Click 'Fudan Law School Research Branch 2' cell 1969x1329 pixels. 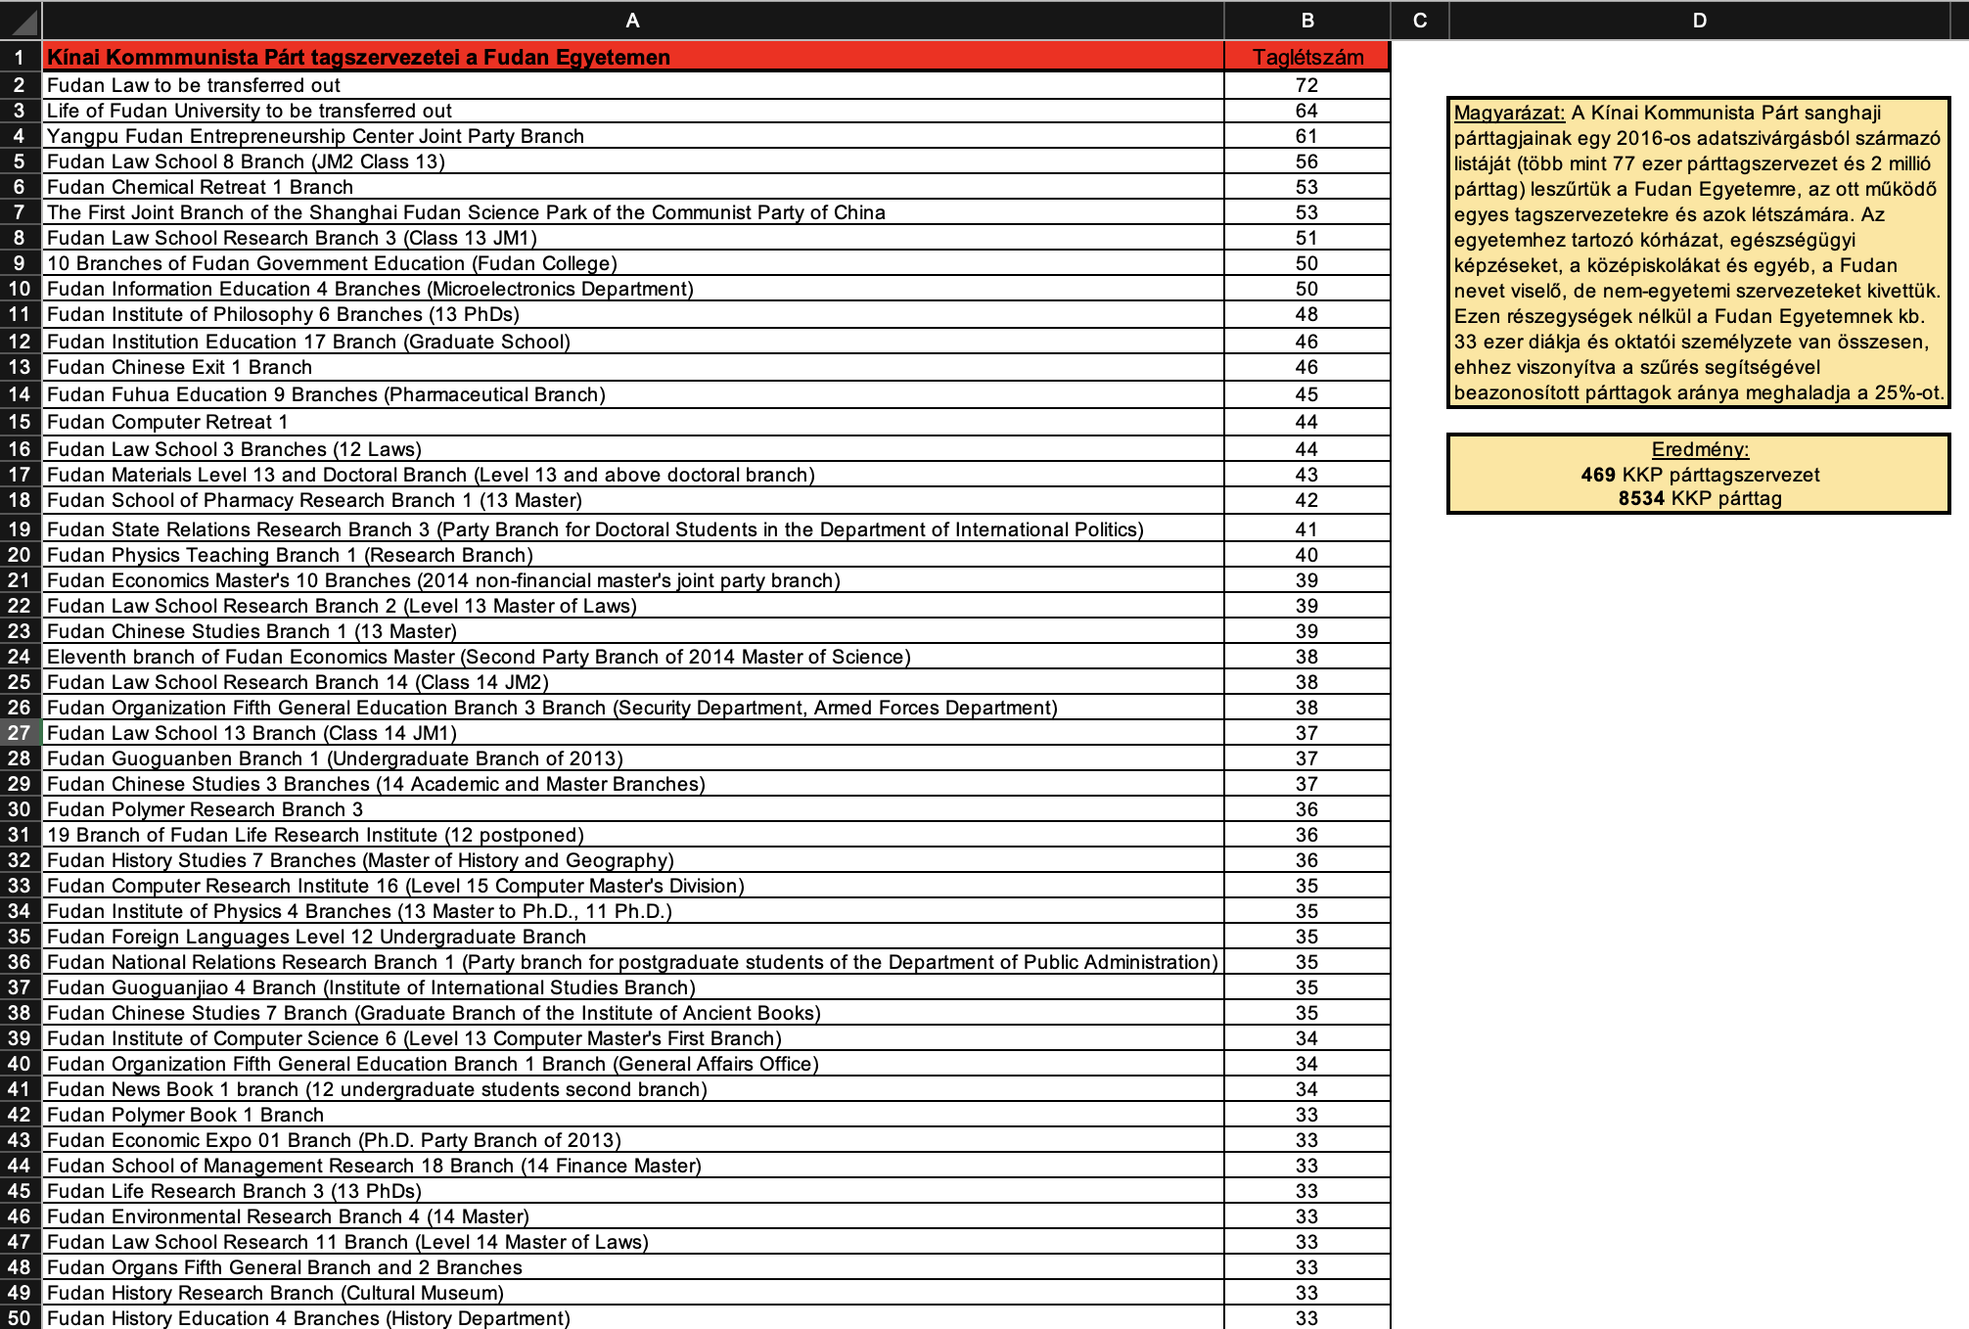coord(633,606)
